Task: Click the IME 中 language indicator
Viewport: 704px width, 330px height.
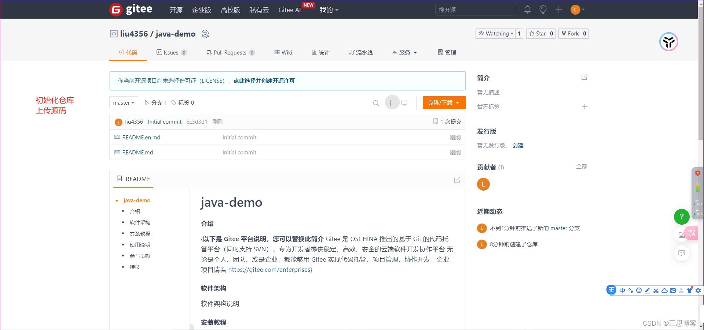Action: pos(622,290)
